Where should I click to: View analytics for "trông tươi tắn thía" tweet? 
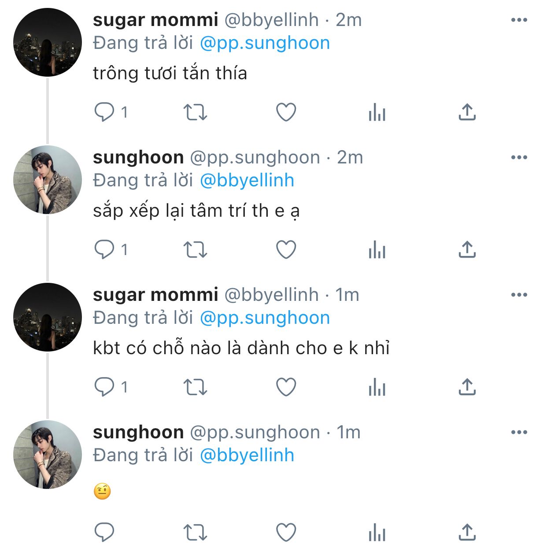pyautogui.click(x=377, y=112)
